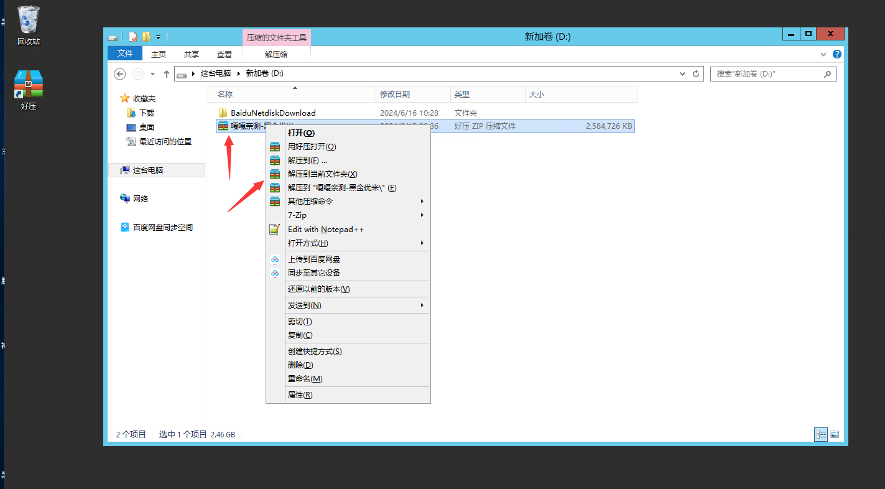
Task: Click the New Folder quick access icon
Action: coord(146,37)
